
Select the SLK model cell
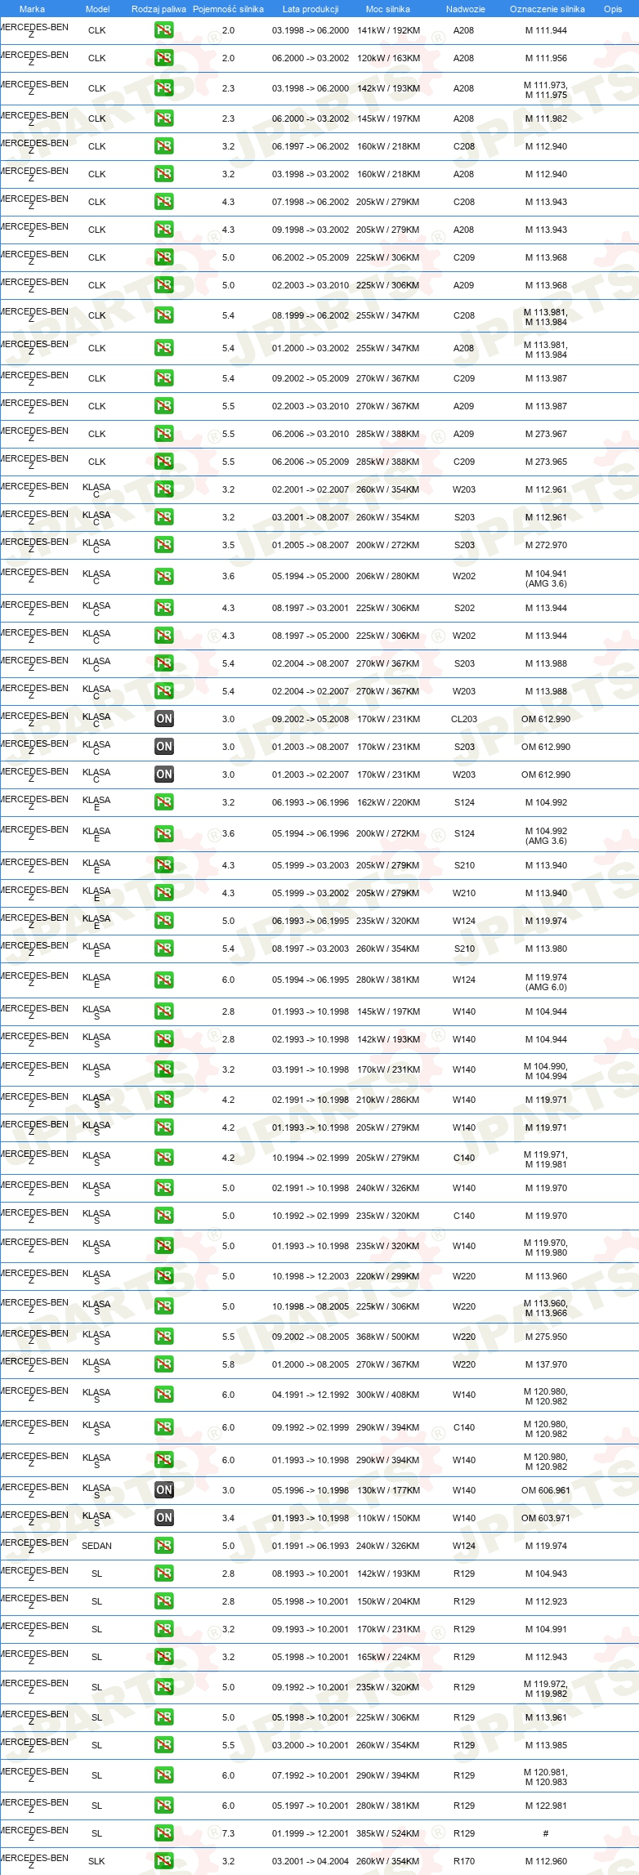click(x=96, y=1861)
